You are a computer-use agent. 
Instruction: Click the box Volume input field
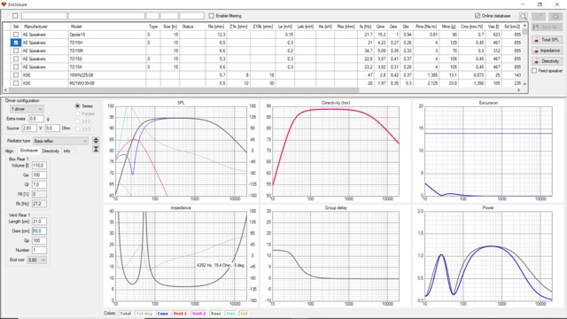(39, 166)
